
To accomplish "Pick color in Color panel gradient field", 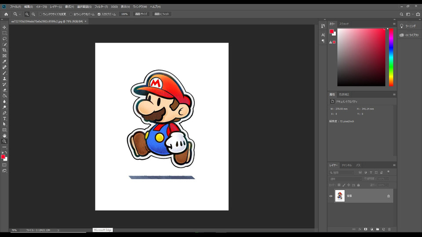I will (x=361, y=57).
